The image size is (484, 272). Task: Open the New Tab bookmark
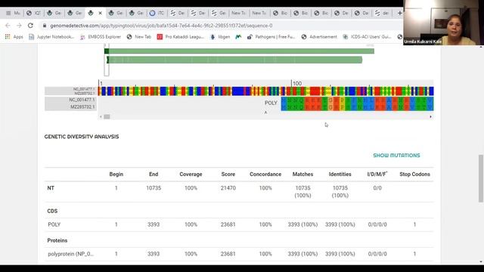[139, 37]
